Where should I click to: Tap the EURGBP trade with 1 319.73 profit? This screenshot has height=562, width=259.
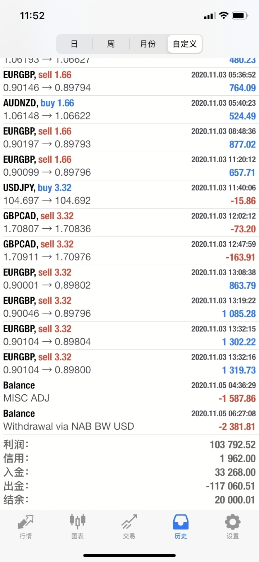129,364
